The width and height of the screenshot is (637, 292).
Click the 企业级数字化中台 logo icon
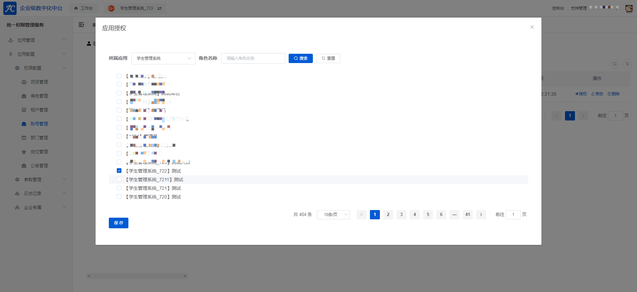click(10, 8)
